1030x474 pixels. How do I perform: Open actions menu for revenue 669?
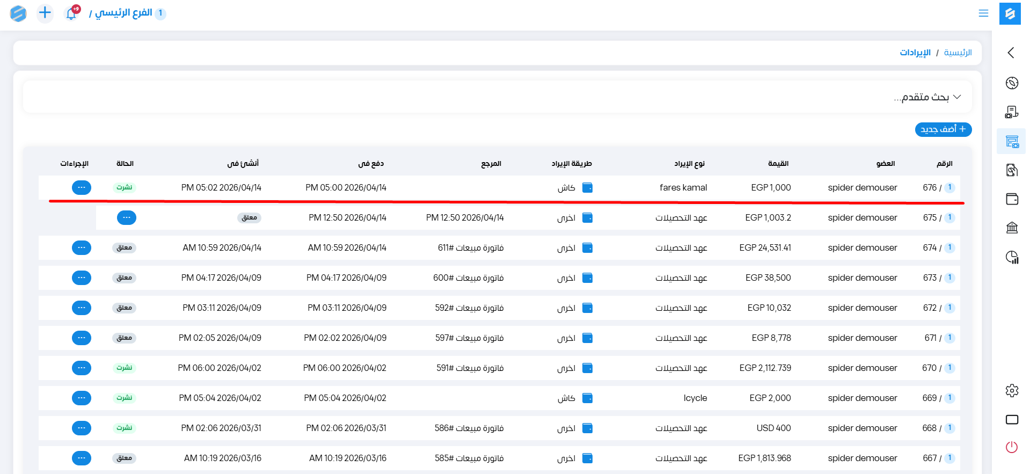pyautogui.click(x=82, y=398)
